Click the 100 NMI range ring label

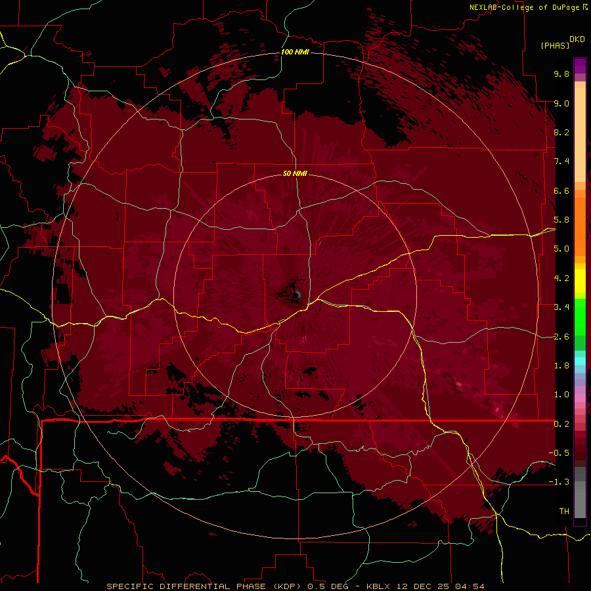(x=295, y=52)
